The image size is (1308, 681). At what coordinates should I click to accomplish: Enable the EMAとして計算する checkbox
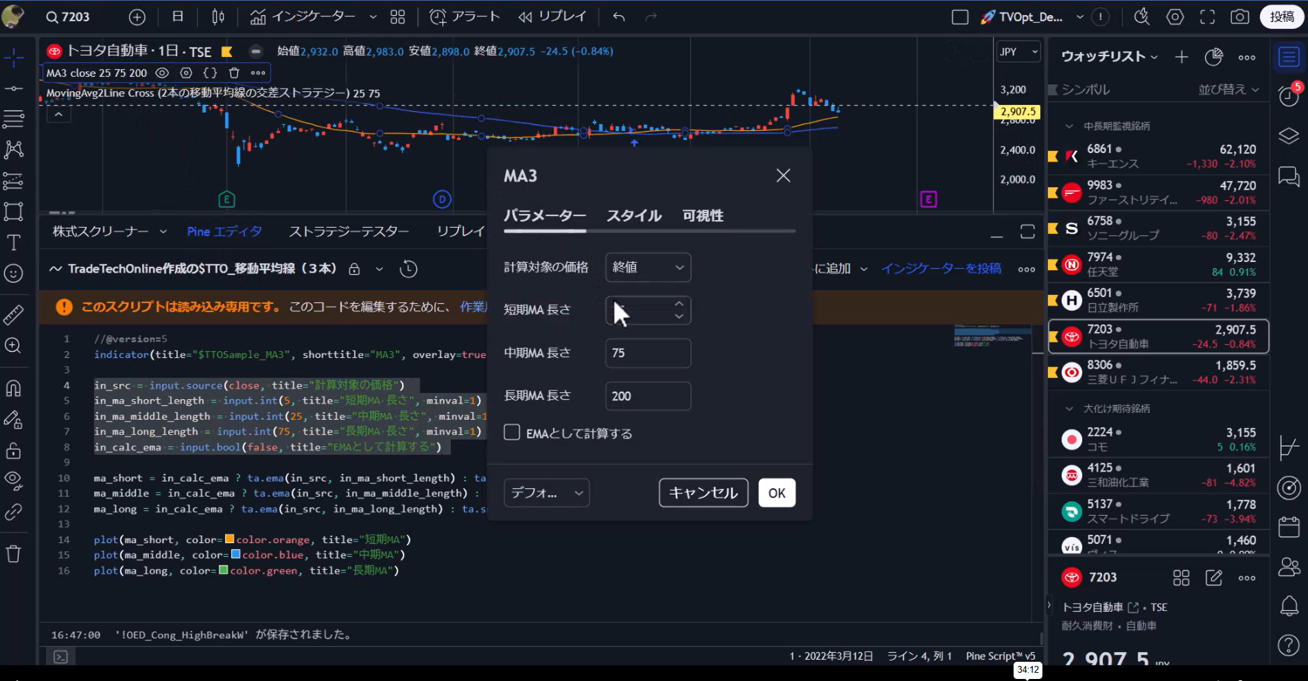point(512,432)
